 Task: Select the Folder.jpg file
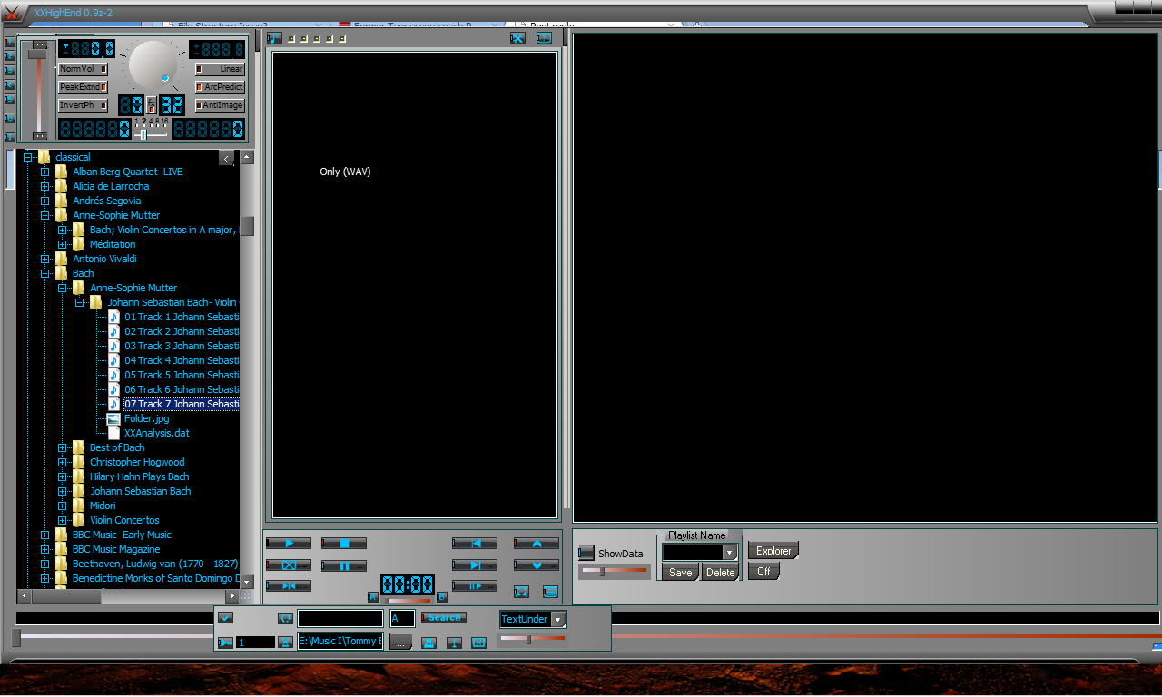(146, 418)
